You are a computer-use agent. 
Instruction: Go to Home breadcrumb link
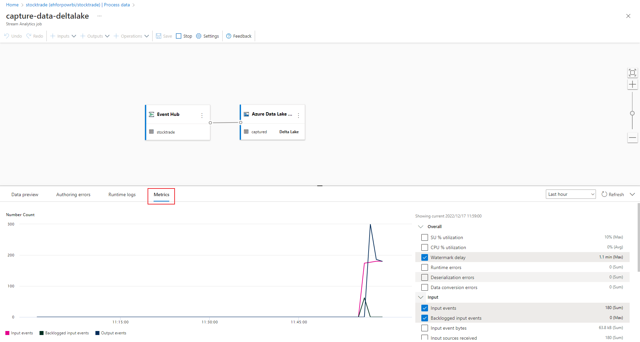tap(12, 5)
